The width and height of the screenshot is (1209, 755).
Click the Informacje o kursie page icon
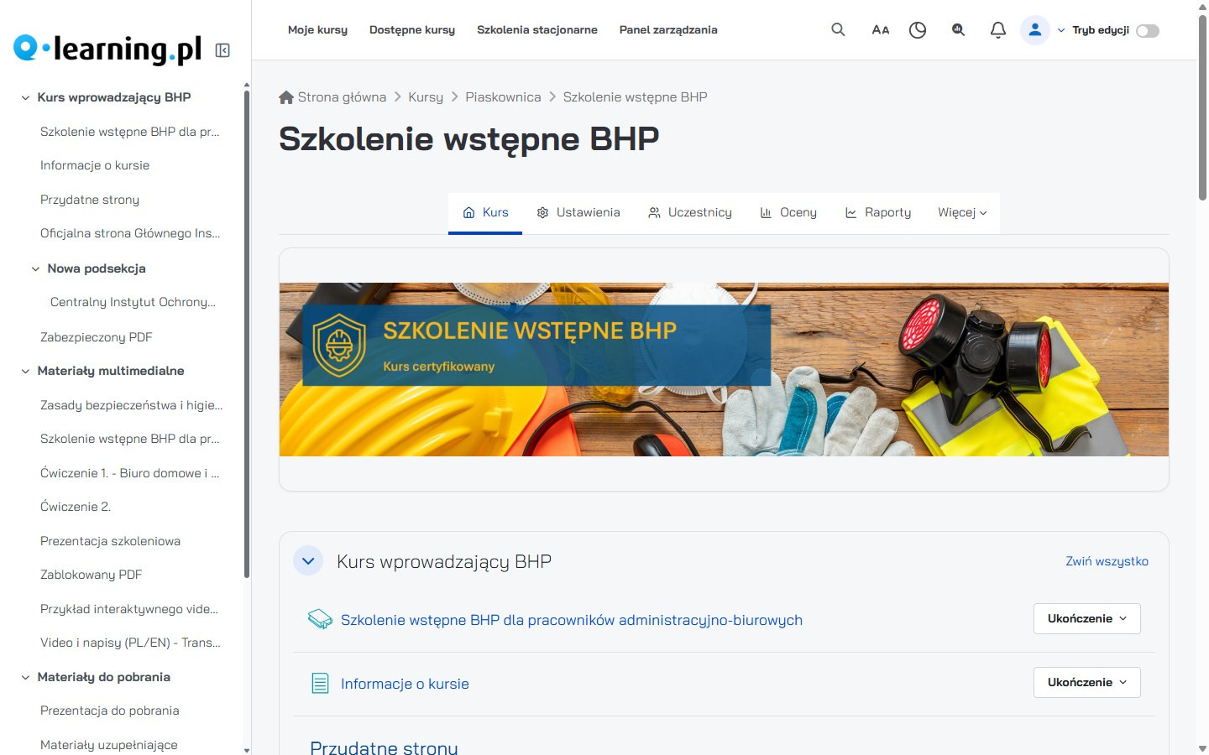coord(320,684)
